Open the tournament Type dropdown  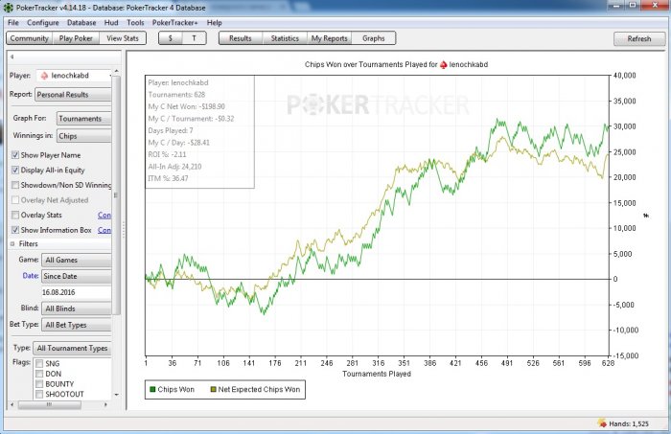(x=72, y=348)
